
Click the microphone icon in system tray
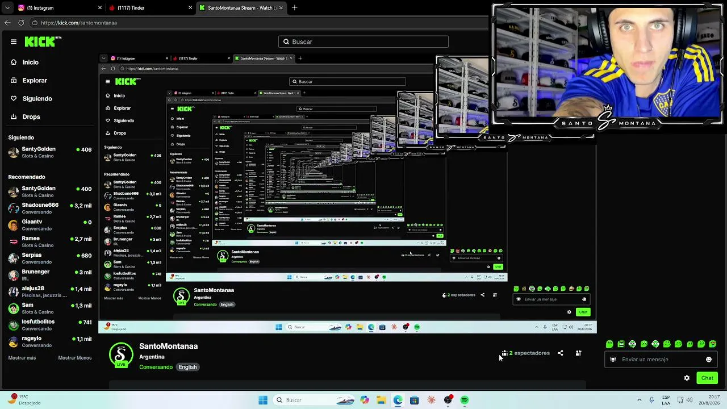click(651, 400)
